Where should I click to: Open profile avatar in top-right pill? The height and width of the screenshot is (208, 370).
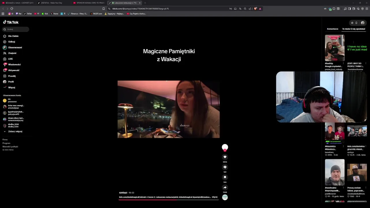[x=362, y=23]
